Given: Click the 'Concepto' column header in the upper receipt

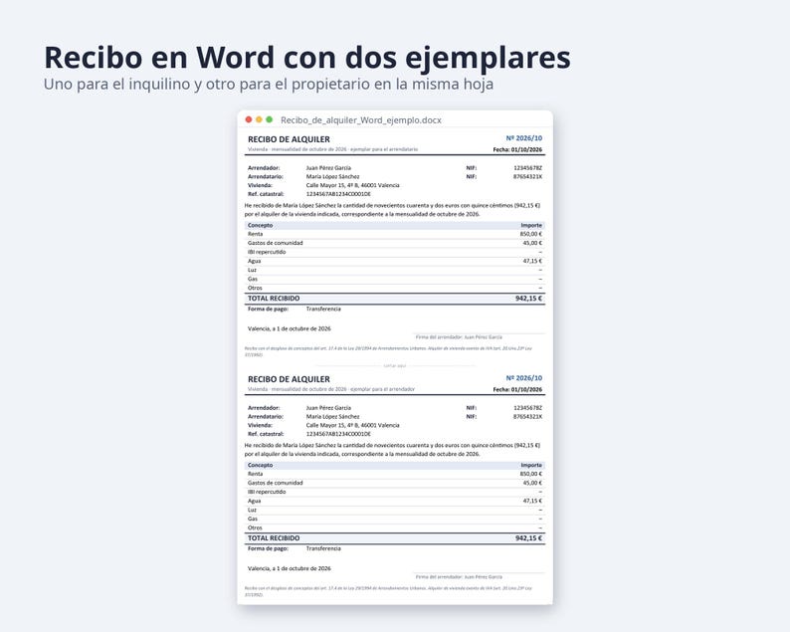Looking at the screenshot, I should point(260,225).
